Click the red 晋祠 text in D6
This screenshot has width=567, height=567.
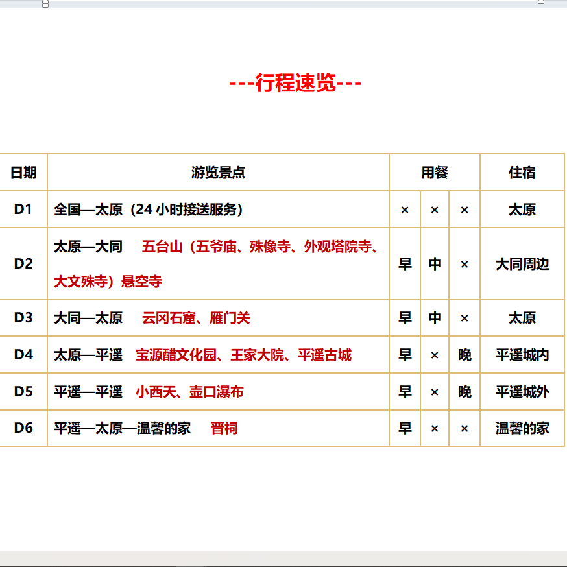[224, 429]
